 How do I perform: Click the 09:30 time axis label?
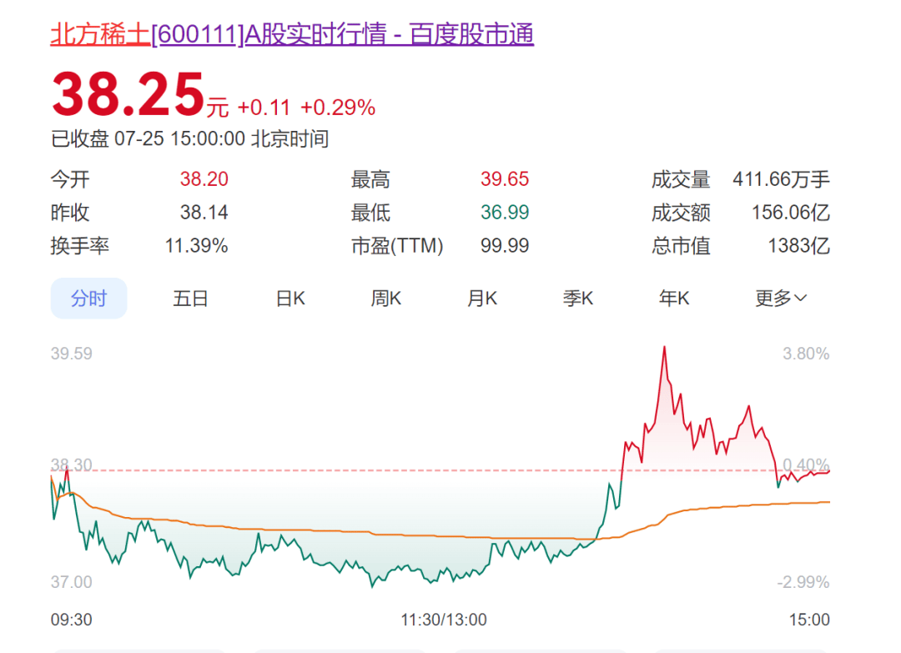(71, 619)
